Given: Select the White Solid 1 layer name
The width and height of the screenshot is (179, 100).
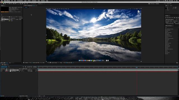Looking at the screenshot, I should pyautogui.click(x=14, y=71).
